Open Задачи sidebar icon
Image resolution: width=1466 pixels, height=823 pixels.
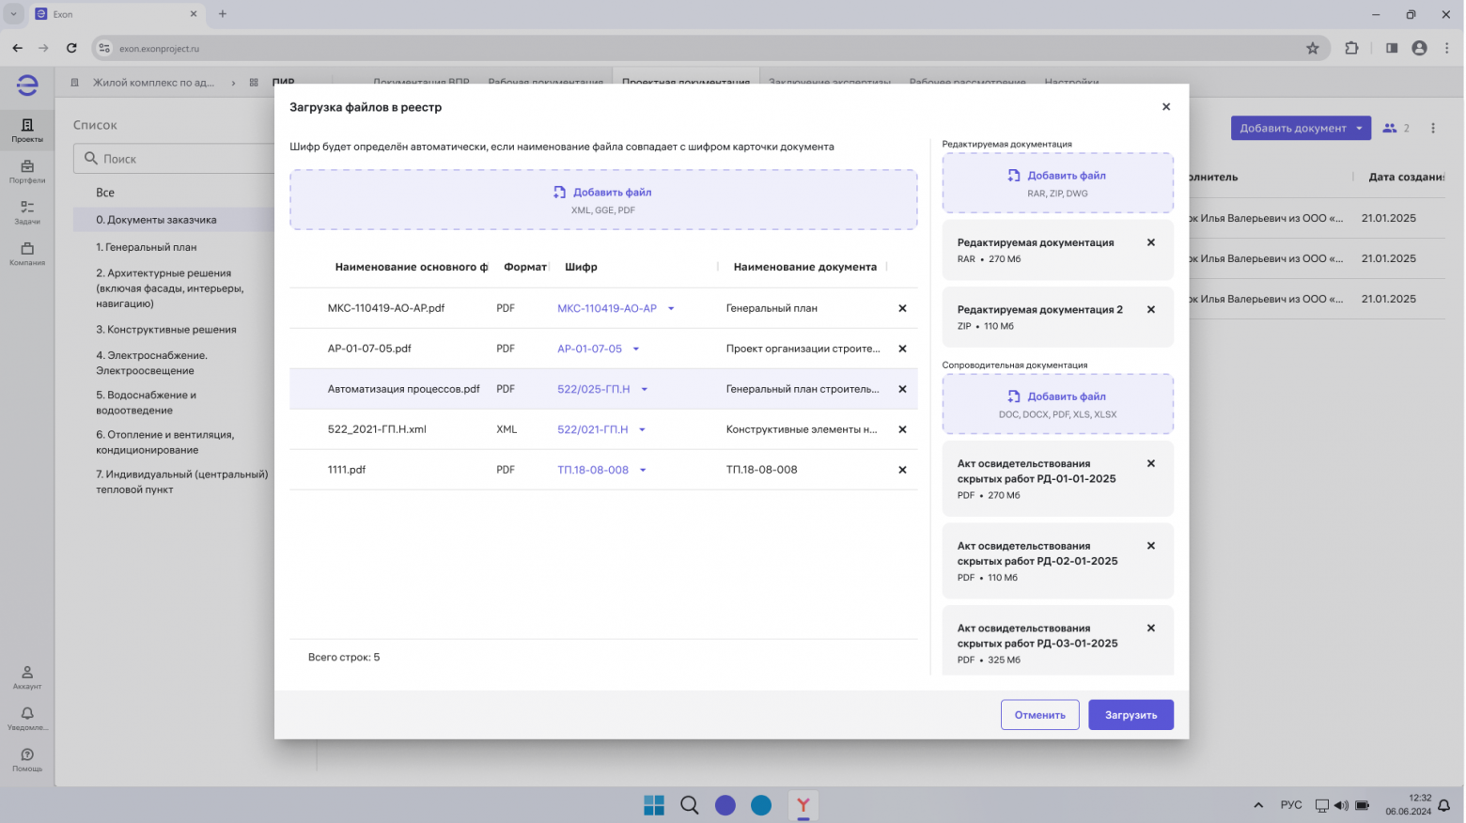[27, 212]
